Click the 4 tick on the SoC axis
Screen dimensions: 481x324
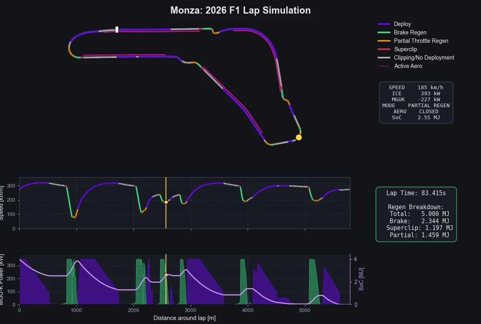(x=355, y=259)
